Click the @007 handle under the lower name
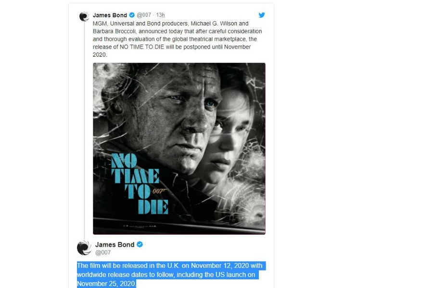The image size is (433, 288). point(103,252)
